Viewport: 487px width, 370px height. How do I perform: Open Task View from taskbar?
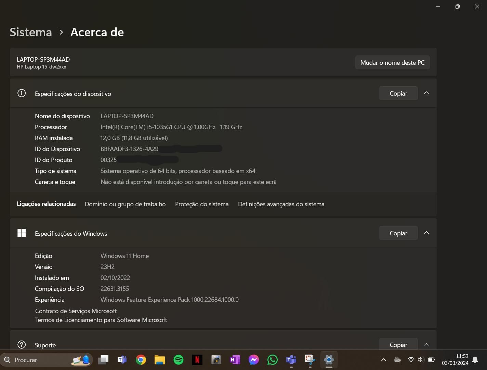(103, 360)
